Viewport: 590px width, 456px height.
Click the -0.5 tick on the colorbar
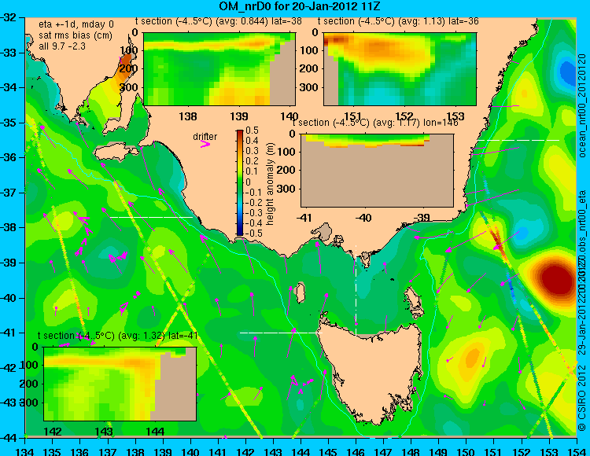coord(253,233)
